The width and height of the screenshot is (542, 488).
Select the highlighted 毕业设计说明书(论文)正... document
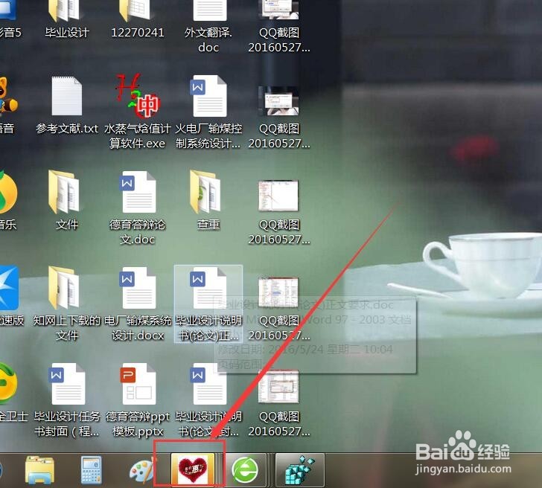tap(208, 304)
